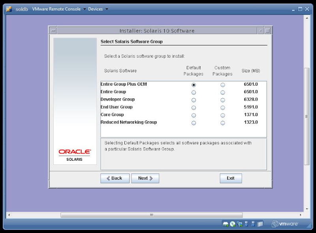The image size is (316, 233).
Task: Click the installer title bar maximize square button
Action: (x=268, y=31)
